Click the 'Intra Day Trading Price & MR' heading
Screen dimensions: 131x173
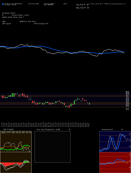[48, 129]
